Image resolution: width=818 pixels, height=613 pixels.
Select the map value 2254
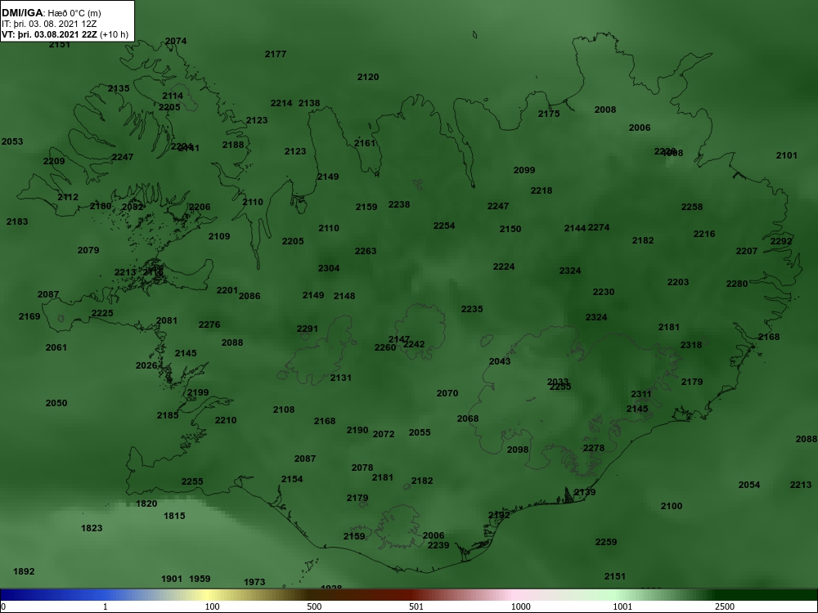pos(444,226)
